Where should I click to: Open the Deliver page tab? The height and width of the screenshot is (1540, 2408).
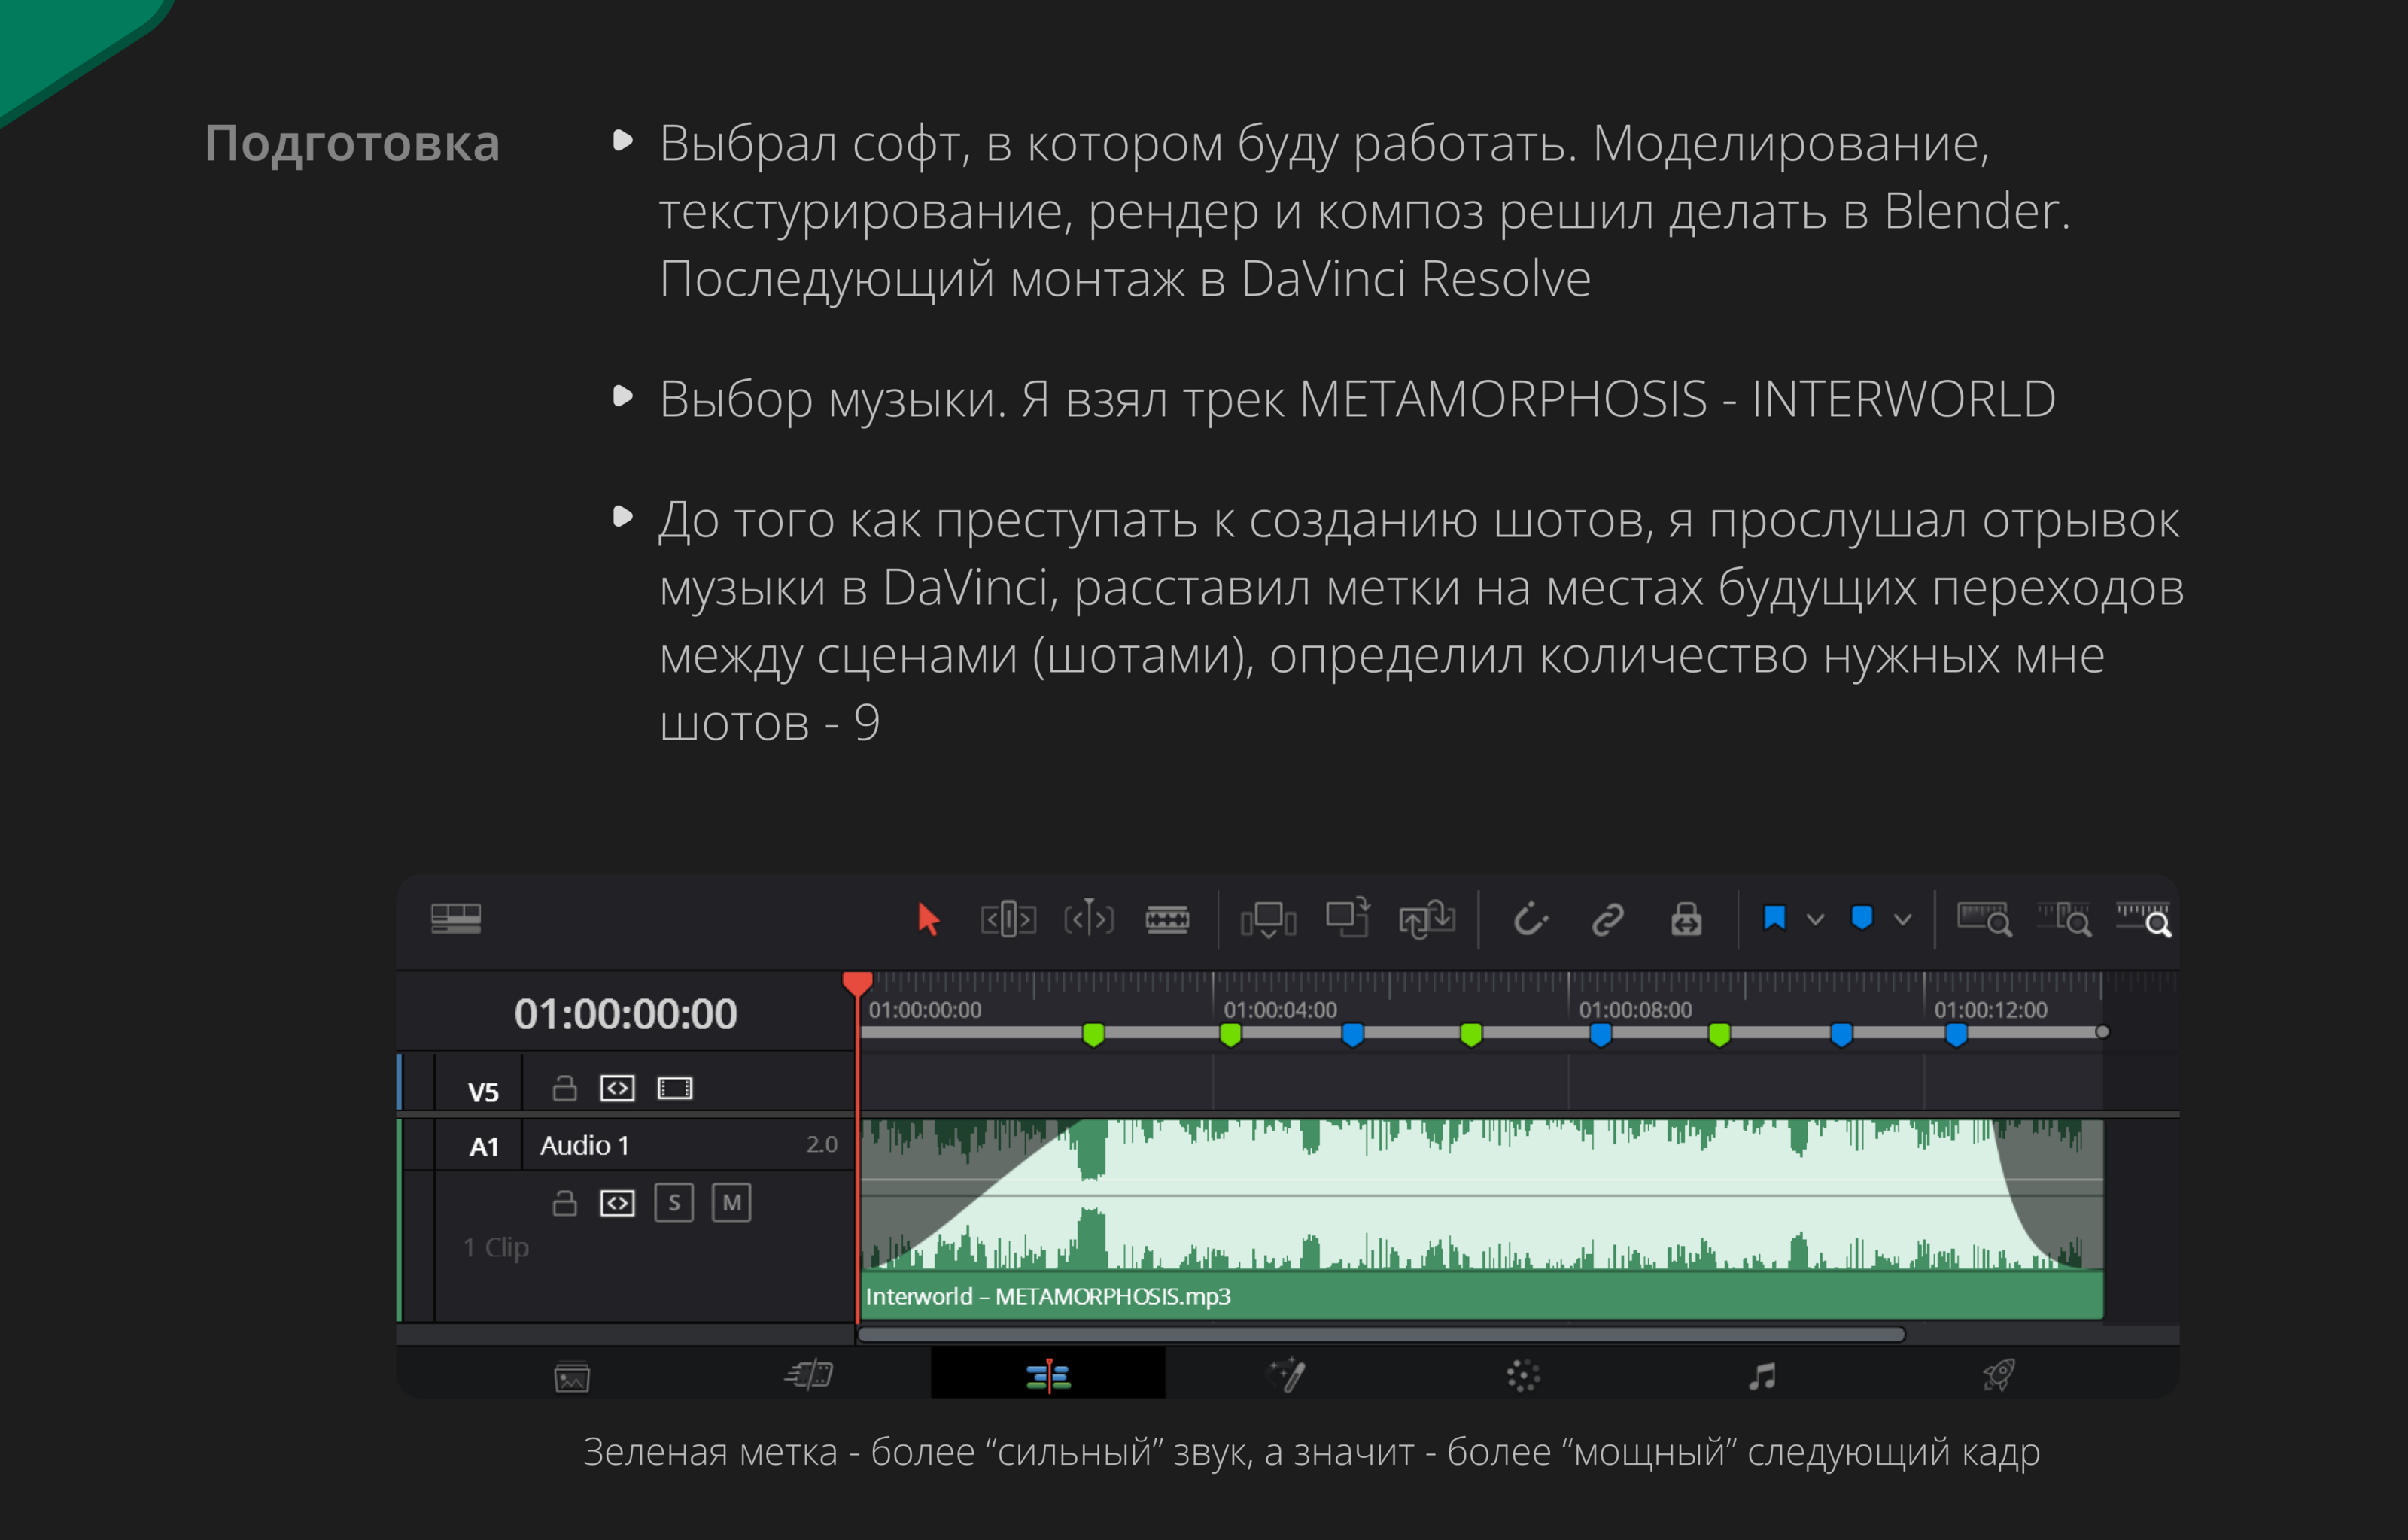point(1998,1376)
